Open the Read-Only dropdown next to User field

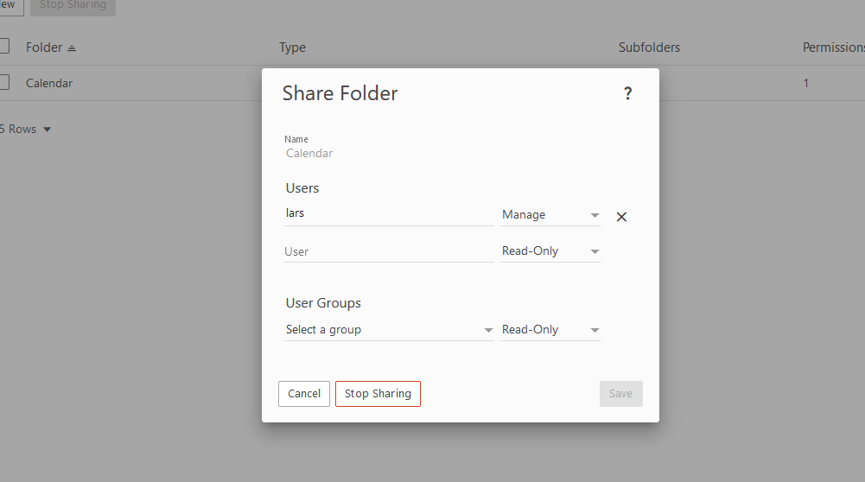coord(550,251)
